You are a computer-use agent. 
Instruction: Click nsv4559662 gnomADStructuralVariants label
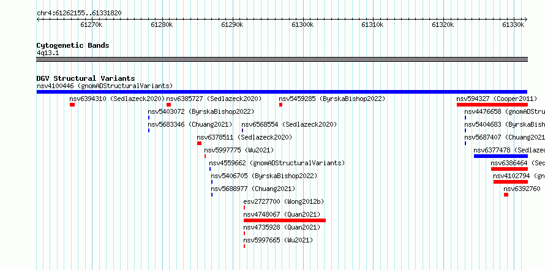click(x=277, y=163)
